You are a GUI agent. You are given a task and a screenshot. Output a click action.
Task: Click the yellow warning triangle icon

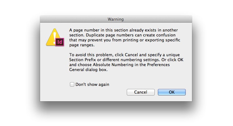[x=53, y=37]
